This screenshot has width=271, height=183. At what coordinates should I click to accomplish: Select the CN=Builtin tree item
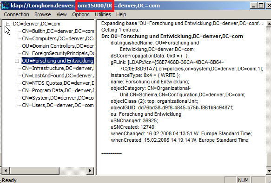tap(58, 31)
